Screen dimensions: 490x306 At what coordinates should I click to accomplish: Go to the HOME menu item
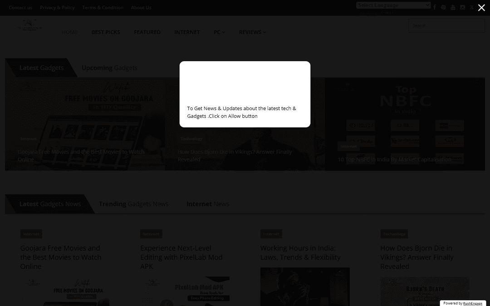(69, 32)
